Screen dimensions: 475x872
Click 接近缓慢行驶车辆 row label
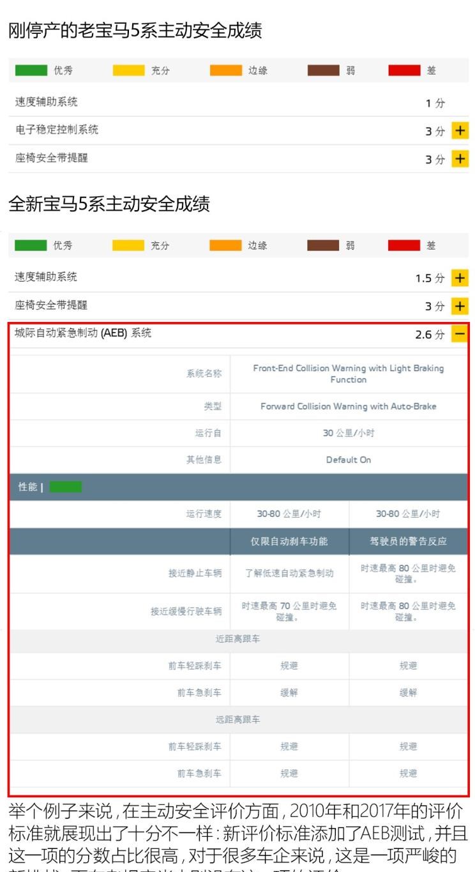[186, 612]
